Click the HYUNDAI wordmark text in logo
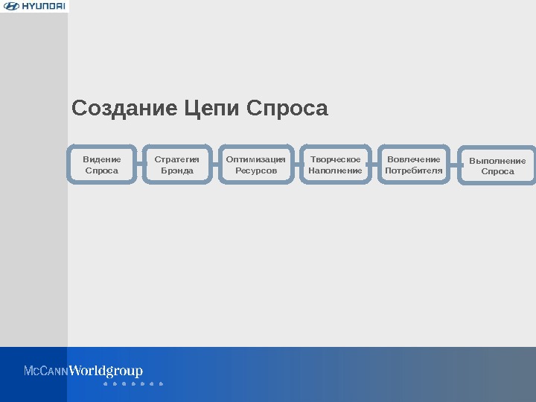Image resolution: width=536 pixels, height=402 pixels. 43,6
